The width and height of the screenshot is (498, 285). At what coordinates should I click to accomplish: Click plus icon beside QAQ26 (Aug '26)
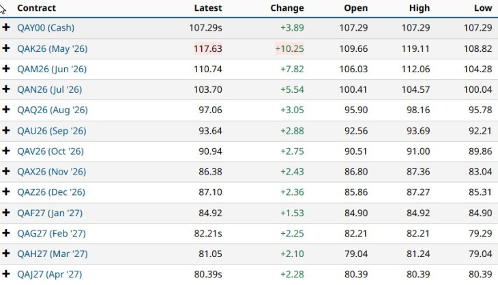(x=6, y=110)
